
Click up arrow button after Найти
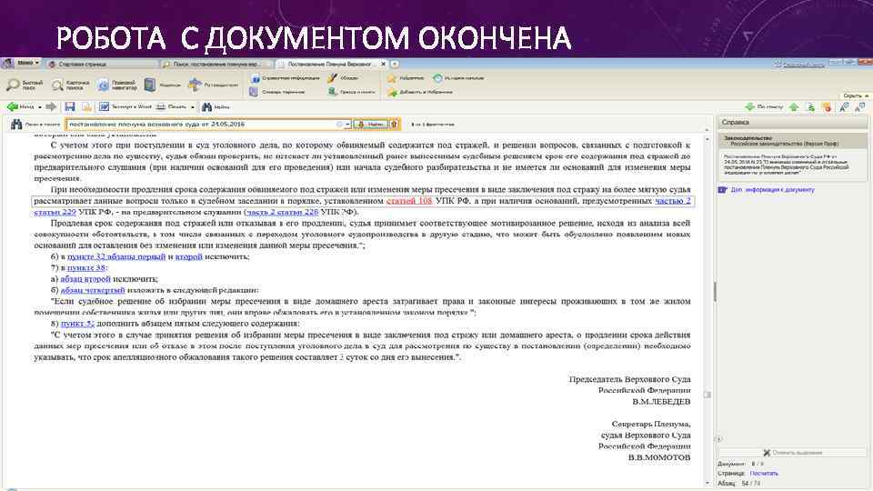click(x=394, y=125)
